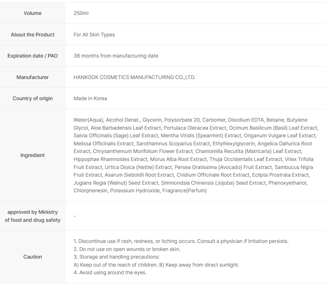This screenshot has width=326, height=291.
Task: Select the Discontinue use if rash caution line
Action: click(181, 241)
